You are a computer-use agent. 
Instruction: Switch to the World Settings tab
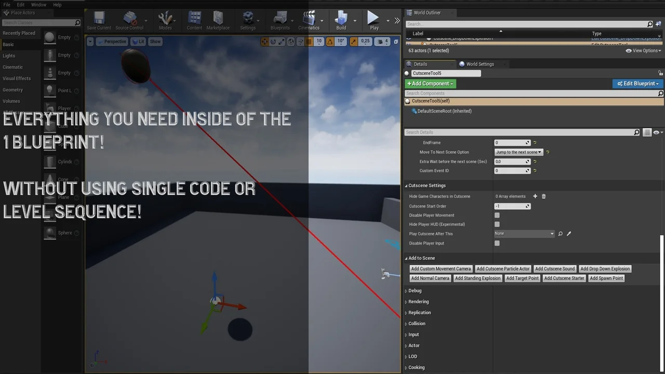coord(480,64)
